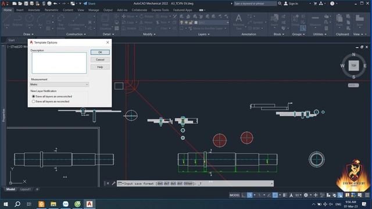Open the annotation scale 1:1 dropdown

pos(298,195)
